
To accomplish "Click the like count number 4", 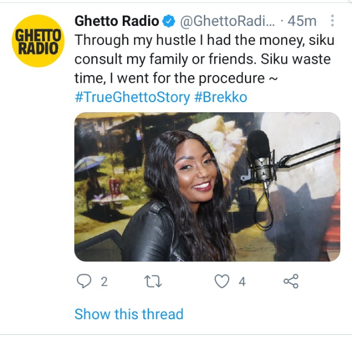I will 242,281.
